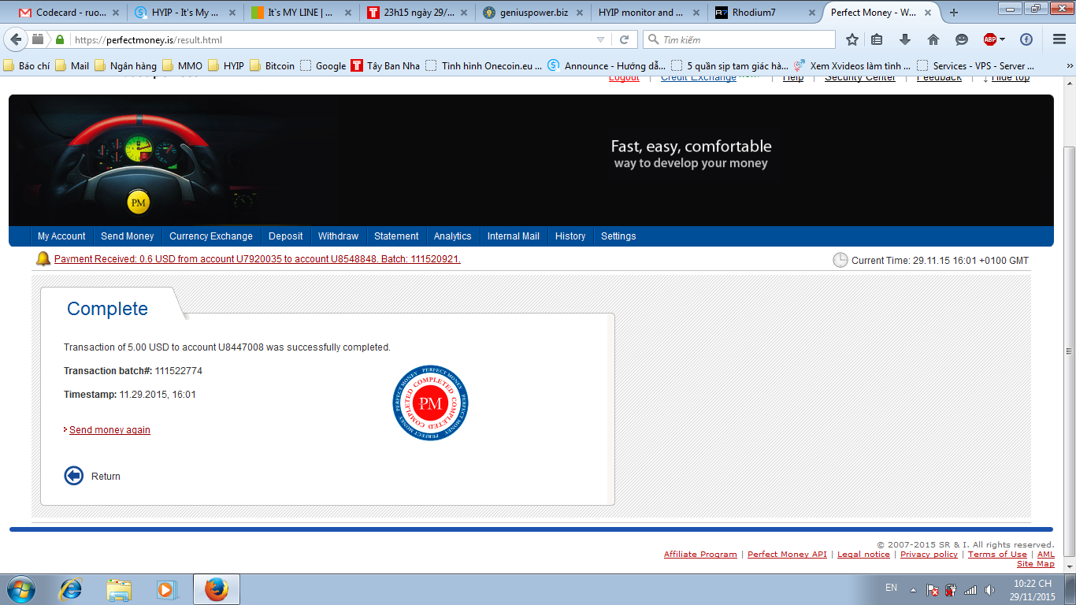Open the Firefox hamburger menu
1076x605 pixels.
(1059, 39)
